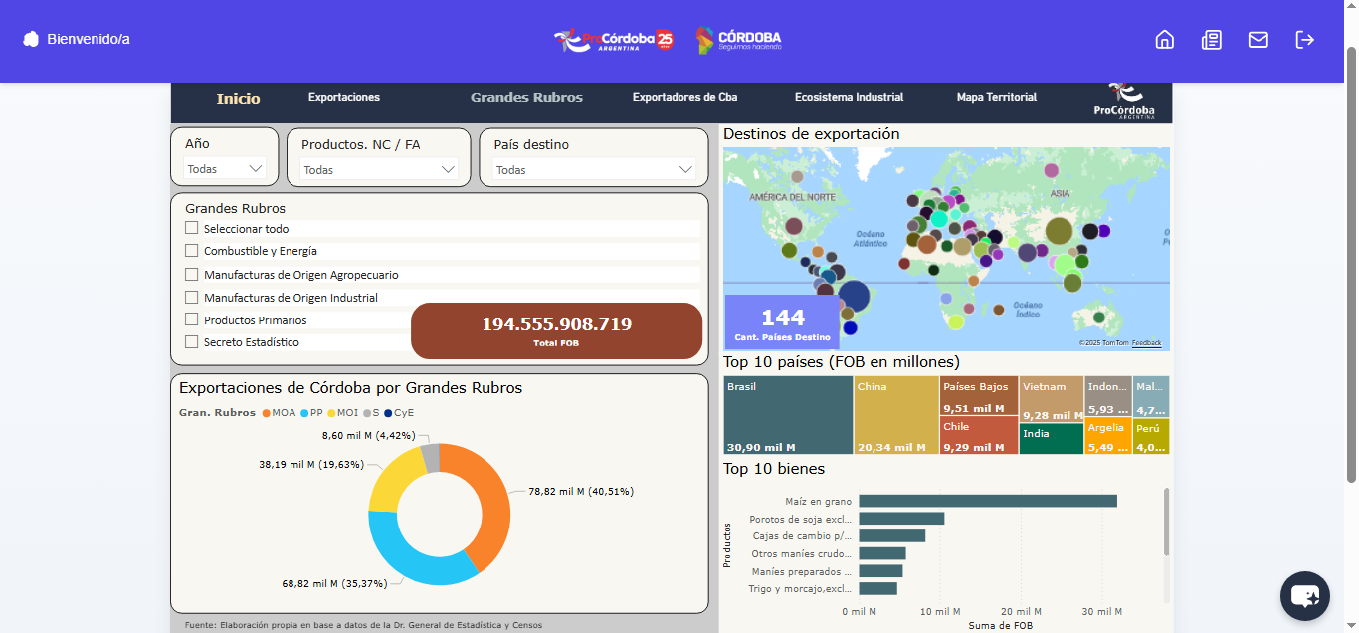
Task: Expand the País destino dropdown
Action: click(593, 170)
